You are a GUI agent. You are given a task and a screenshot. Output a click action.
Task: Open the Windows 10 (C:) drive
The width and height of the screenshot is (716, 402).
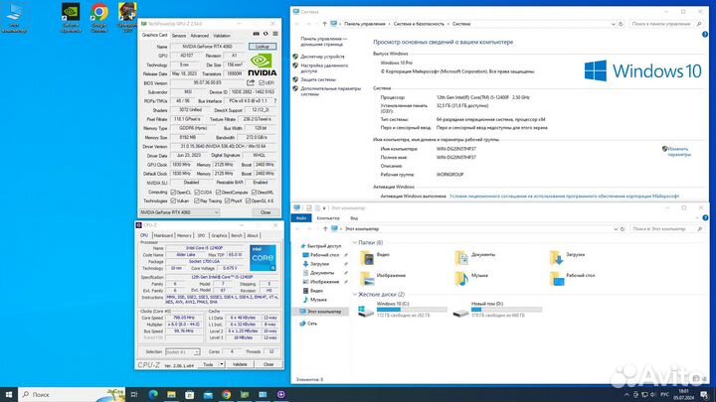tap(403, 310)
